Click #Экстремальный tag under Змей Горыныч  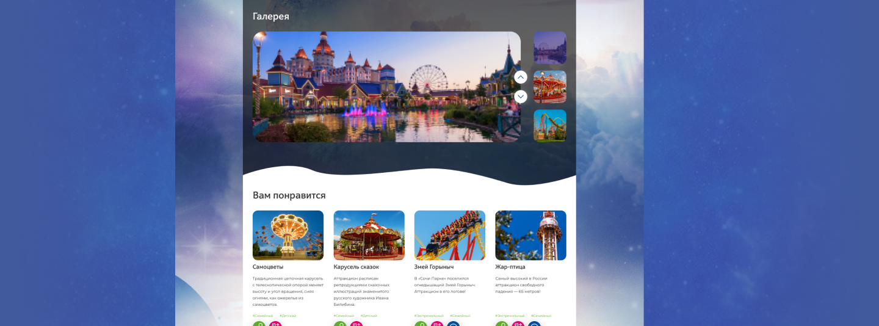[x=429, y=316]
